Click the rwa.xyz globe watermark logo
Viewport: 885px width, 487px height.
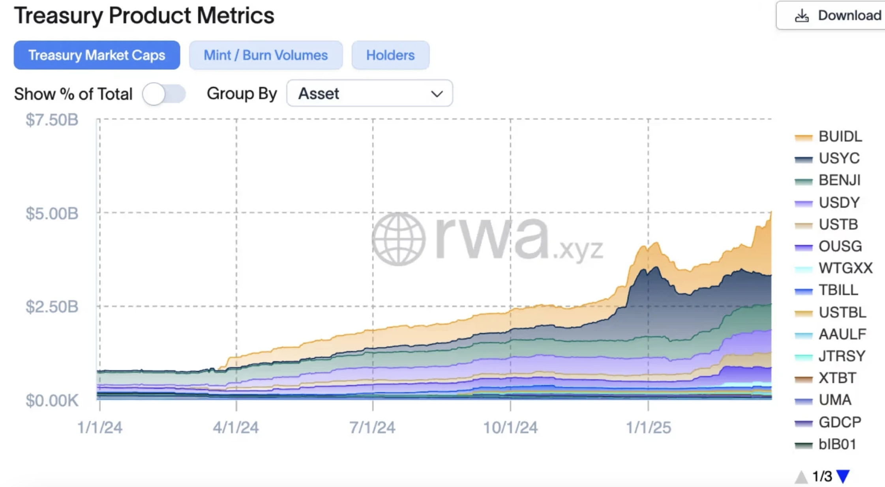click(x=399, y=239)
